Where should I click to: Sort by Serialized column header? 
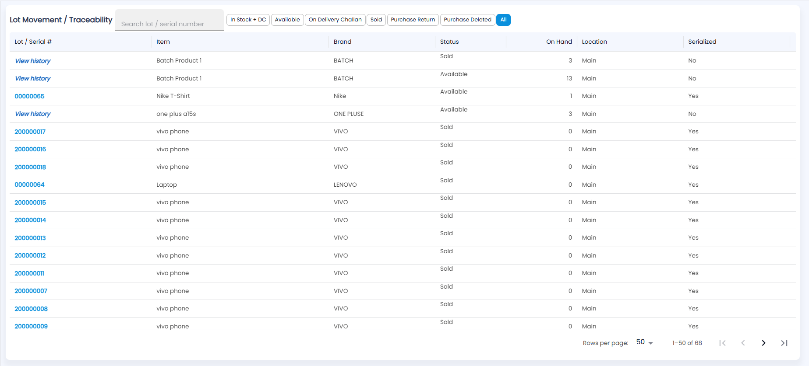[x=702, y=42]
